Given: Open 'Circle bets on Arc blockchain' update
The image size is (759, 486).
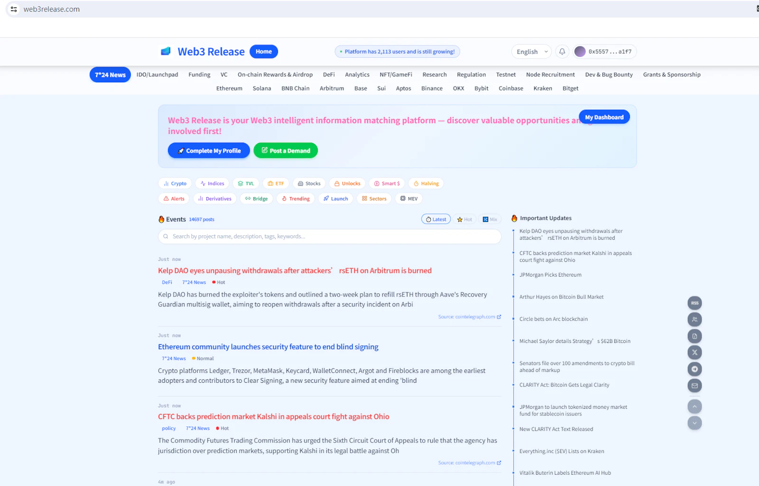Looking at the screenshot, I should [554, 319].
